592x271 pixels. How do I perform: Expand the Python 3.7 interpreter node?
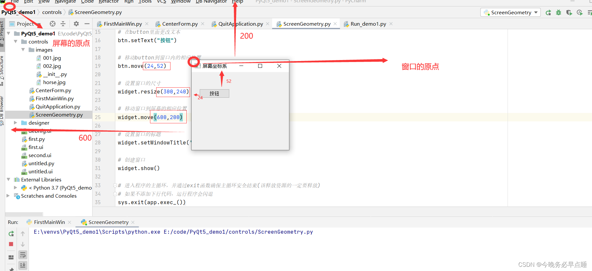pyautogui.click(x=15, y=188)
